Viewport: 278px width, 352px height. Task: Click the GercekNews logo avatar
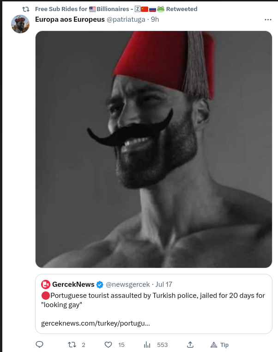(46, 284)
